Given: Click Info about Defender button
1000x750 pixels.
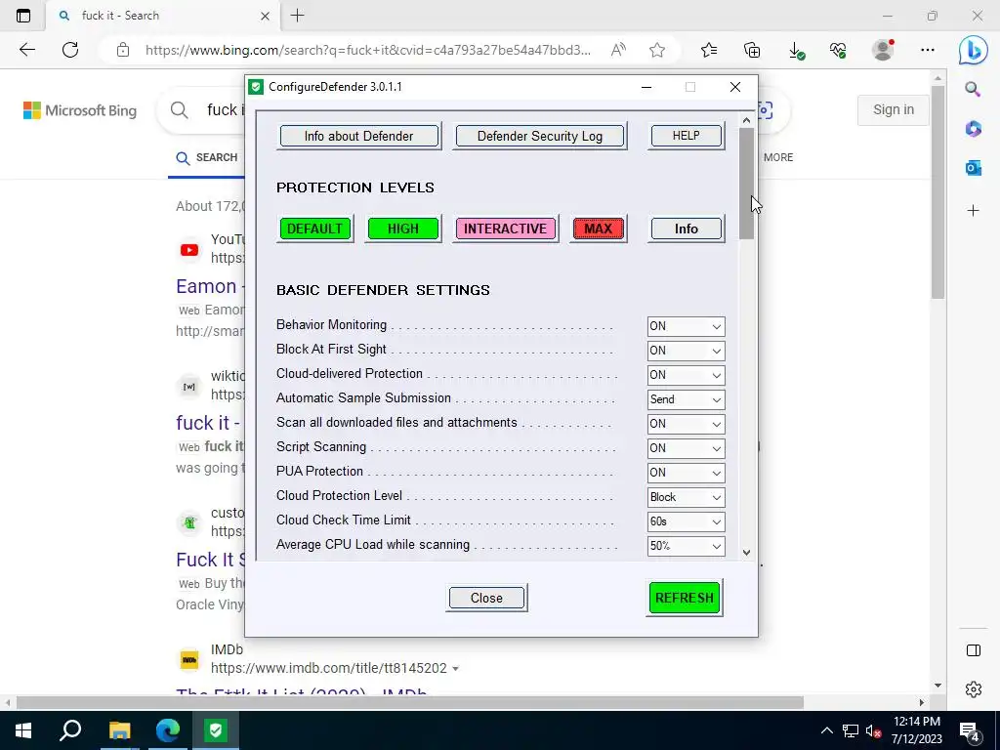Looking at the screenshot, I should click(359, 136).
